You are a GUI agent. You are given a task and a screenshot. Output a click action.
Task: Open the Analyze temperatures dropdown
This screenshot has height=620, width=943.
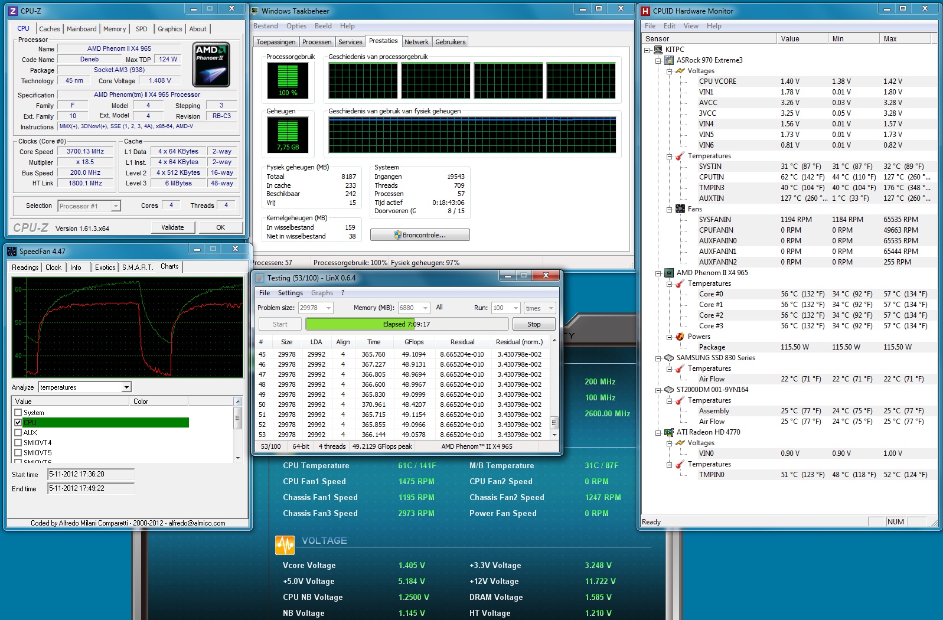point(126,387)
